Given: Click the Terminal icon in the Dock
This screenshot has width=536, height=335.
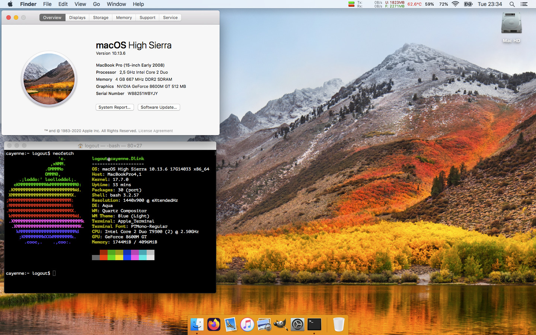Looking at the screenshot, I should pos(314,324).
